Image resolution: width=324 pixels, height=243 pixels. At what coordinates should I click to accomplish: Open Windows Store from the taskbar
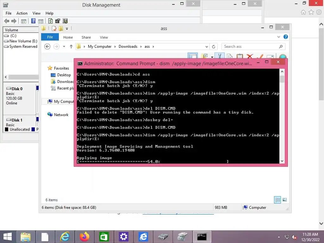[x=104, y=237]
